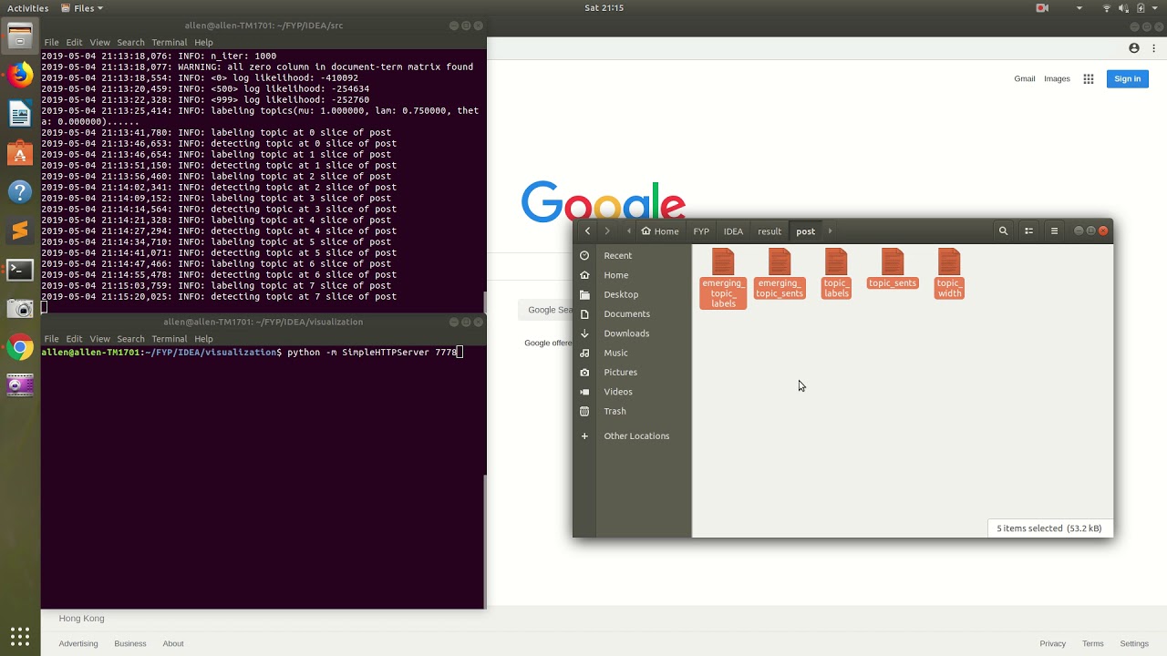The image size is (1167, 656).
Task: Open the Help menu in the visualization terminal
Action: [203, 339]
